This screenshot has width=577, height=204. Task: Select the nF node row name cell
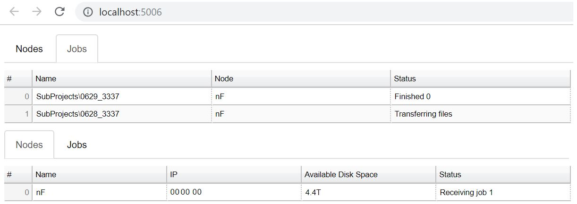pyautogui.click(x=99, y=192)
